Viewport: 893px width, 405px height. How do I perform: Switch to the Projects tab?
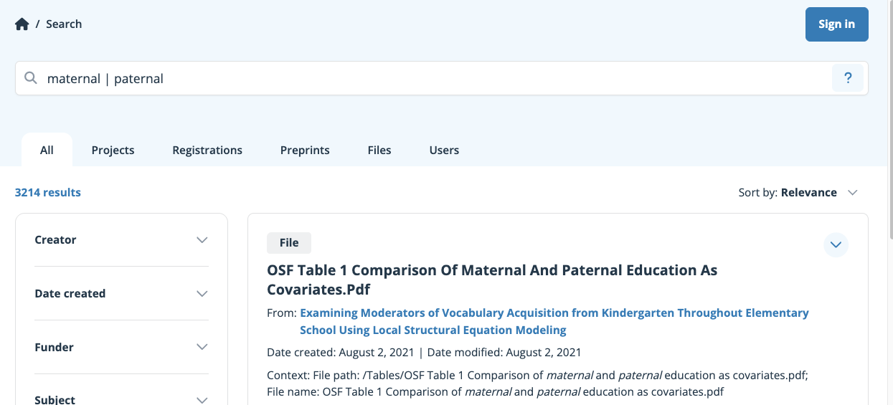113,150
